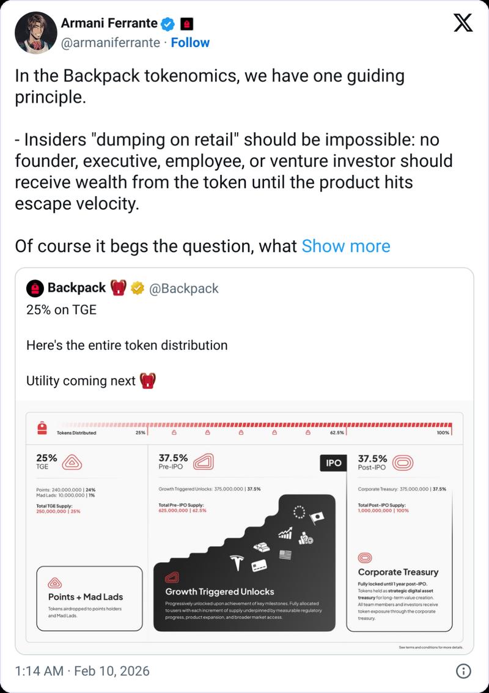Open the quoted Backpack tweet card
The width and height of the screenshot is (489, 693).
(244, 344)
